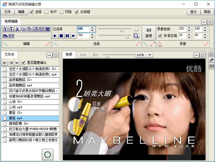Click the magic wand in 选择 panel footer
The height and width of the screenshot is (162, 215).
(x=55, y=44)
